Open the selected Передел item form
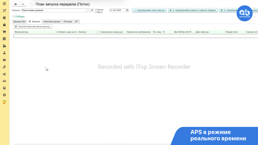This screenshot has height=145, width=258. pos(92,10)
